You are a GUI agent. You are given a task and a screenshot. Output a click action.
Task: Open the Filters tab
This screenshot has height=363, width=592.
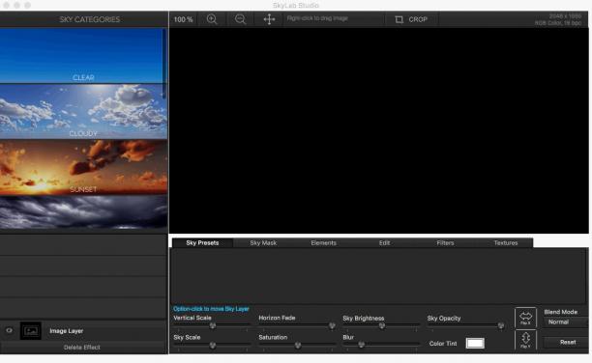(x=445, y=242)
